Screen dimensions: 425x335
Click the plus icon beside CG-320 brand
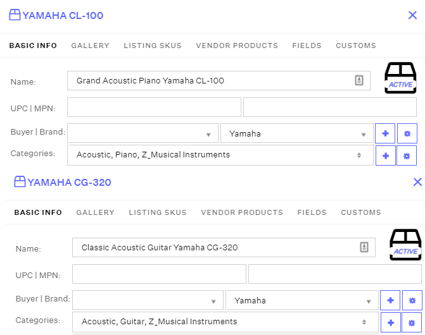(x=390, y=300)
